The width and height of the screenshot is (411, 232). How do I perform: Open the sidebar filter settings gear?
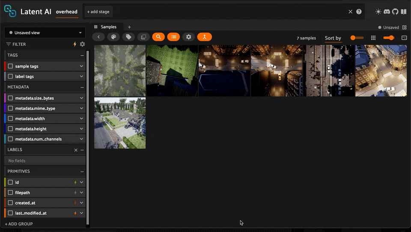pos(82,44)
